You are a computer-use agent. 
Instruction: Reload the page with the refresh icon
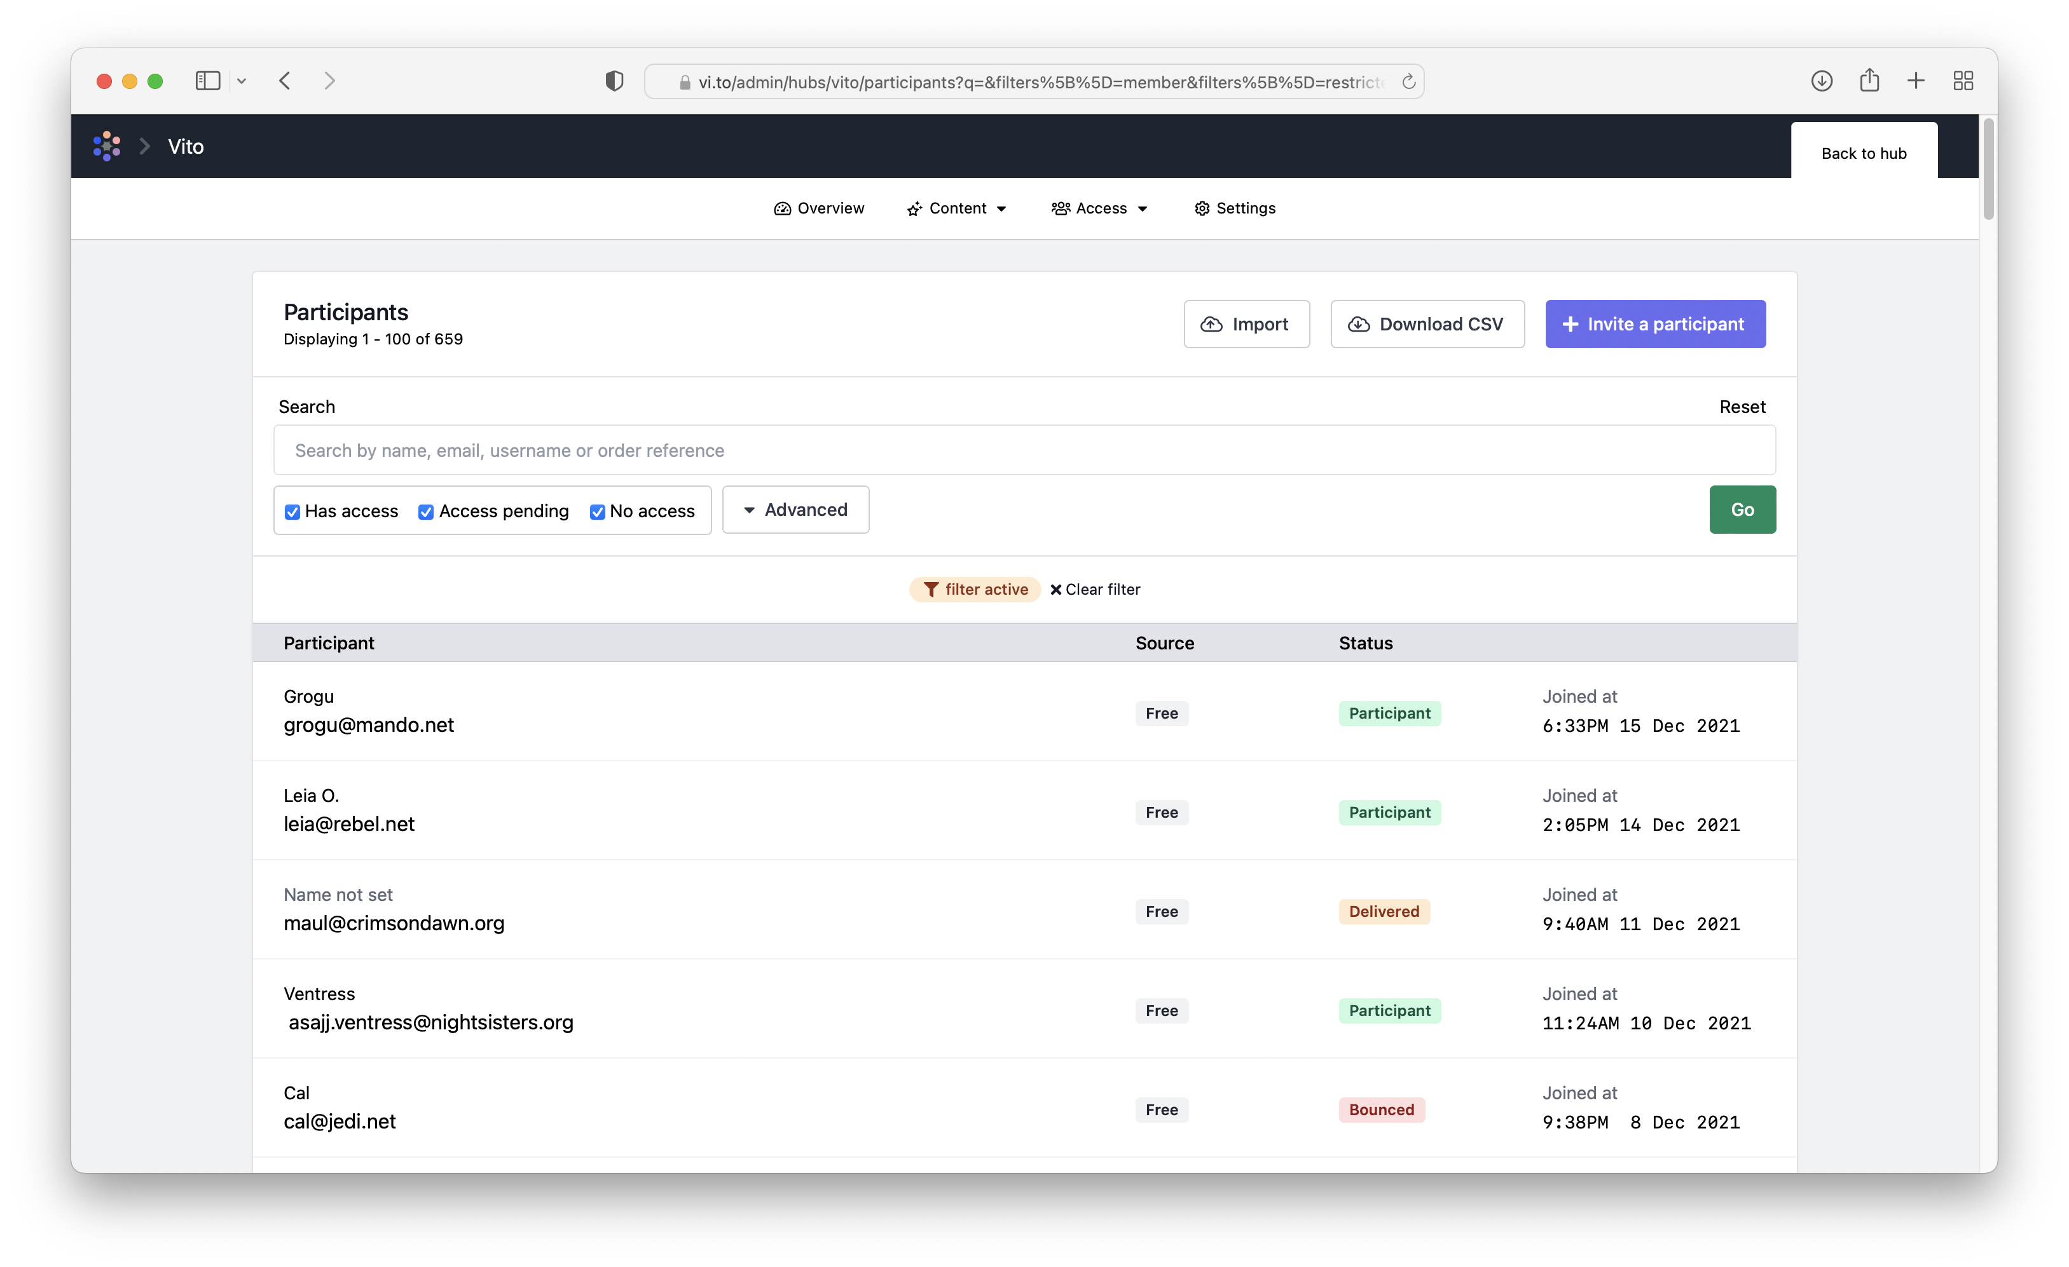click(1408, 81)
